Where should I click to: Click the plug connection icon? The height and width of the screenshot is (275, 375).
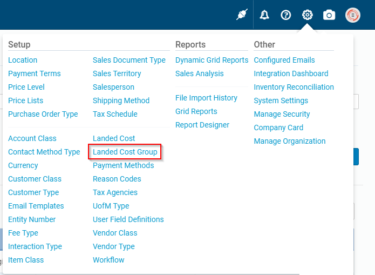coord(241,15)
